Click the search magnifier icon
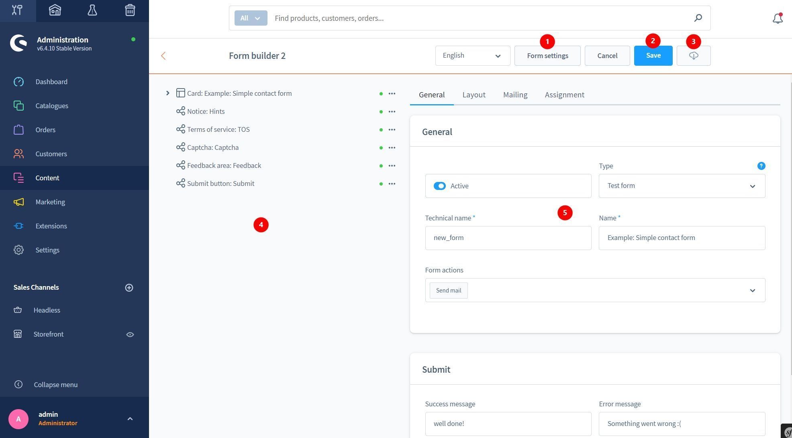The width and height of the screenshot is (792, 438). point(698,18)
